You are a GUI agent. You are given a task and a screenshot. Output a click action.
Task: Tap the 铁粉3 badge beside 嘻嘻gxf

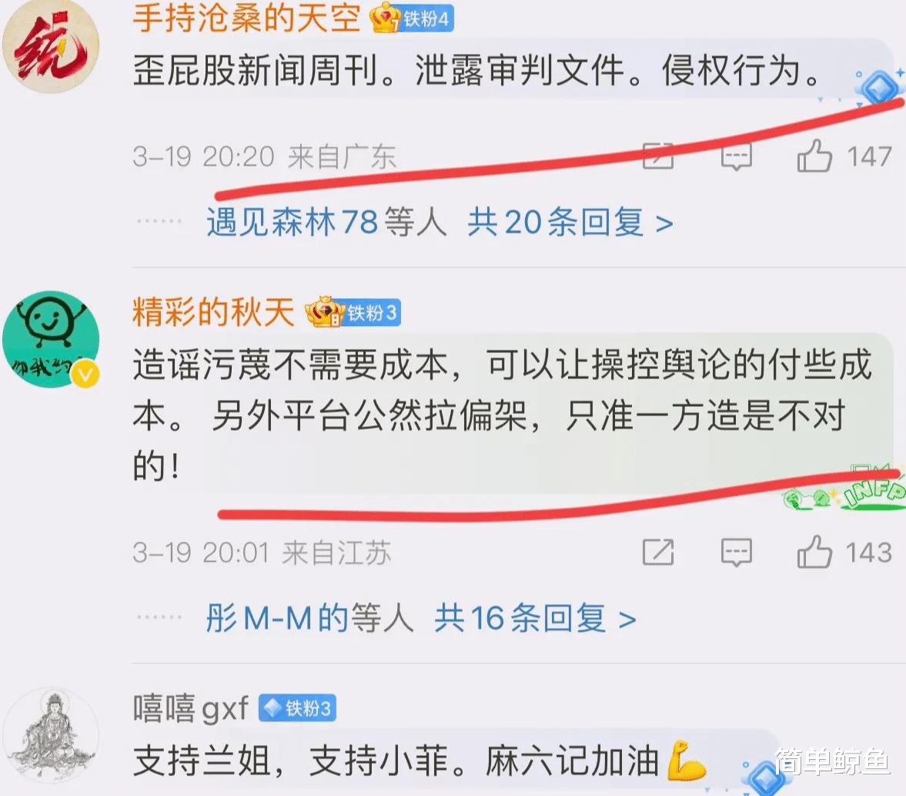tap(297, 708)
